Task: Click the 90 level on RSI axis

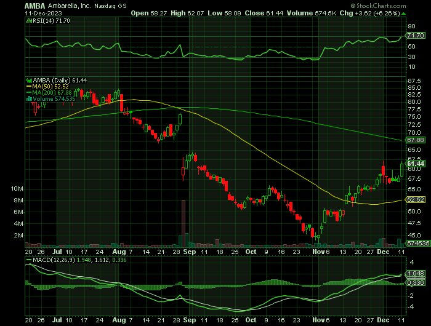Action: click(411, 26)
